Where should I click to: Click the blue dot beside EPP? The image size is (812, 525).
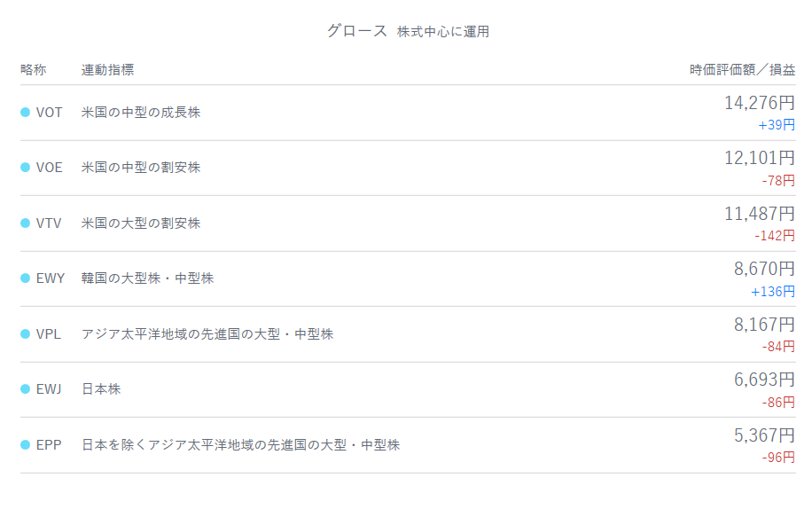(26, 445)
